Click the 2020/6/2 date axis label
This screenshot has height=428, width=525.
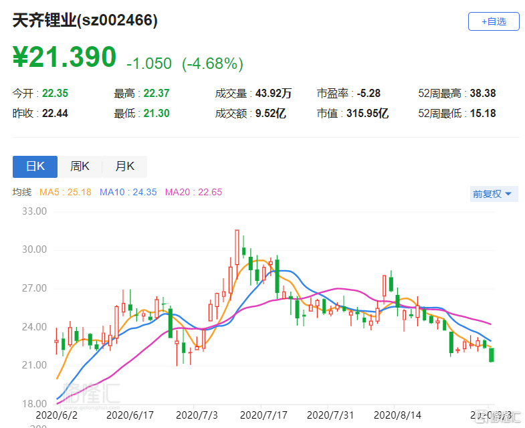(x=56, y=415)
